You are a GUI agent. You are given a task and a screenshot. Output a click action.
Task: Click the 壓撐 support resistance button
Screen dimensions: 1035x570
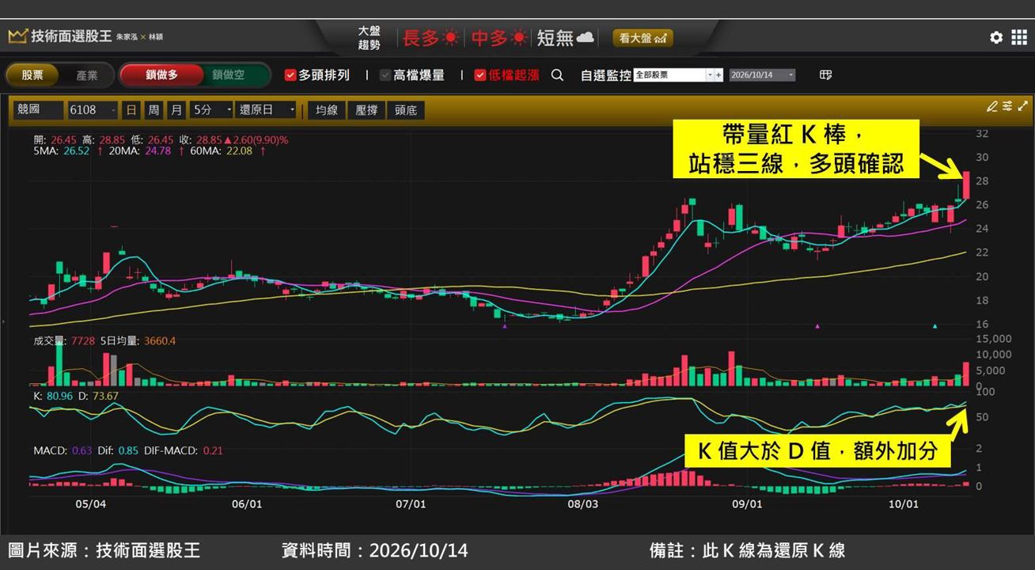click(366, 110)
